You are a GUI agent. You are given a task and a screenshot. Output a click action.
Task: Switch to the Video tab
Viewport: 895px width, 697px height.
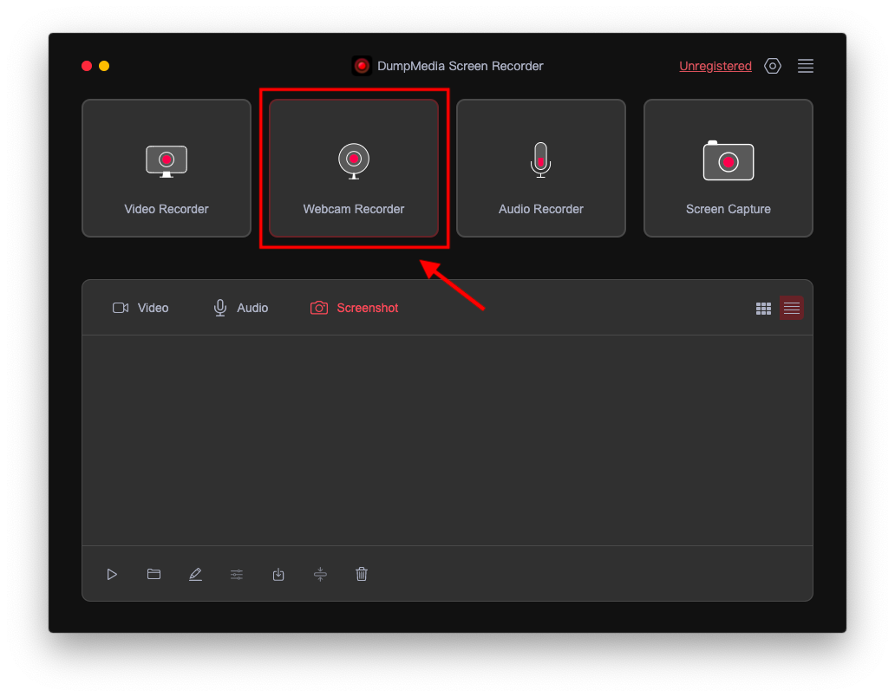[x=140, y=308]
